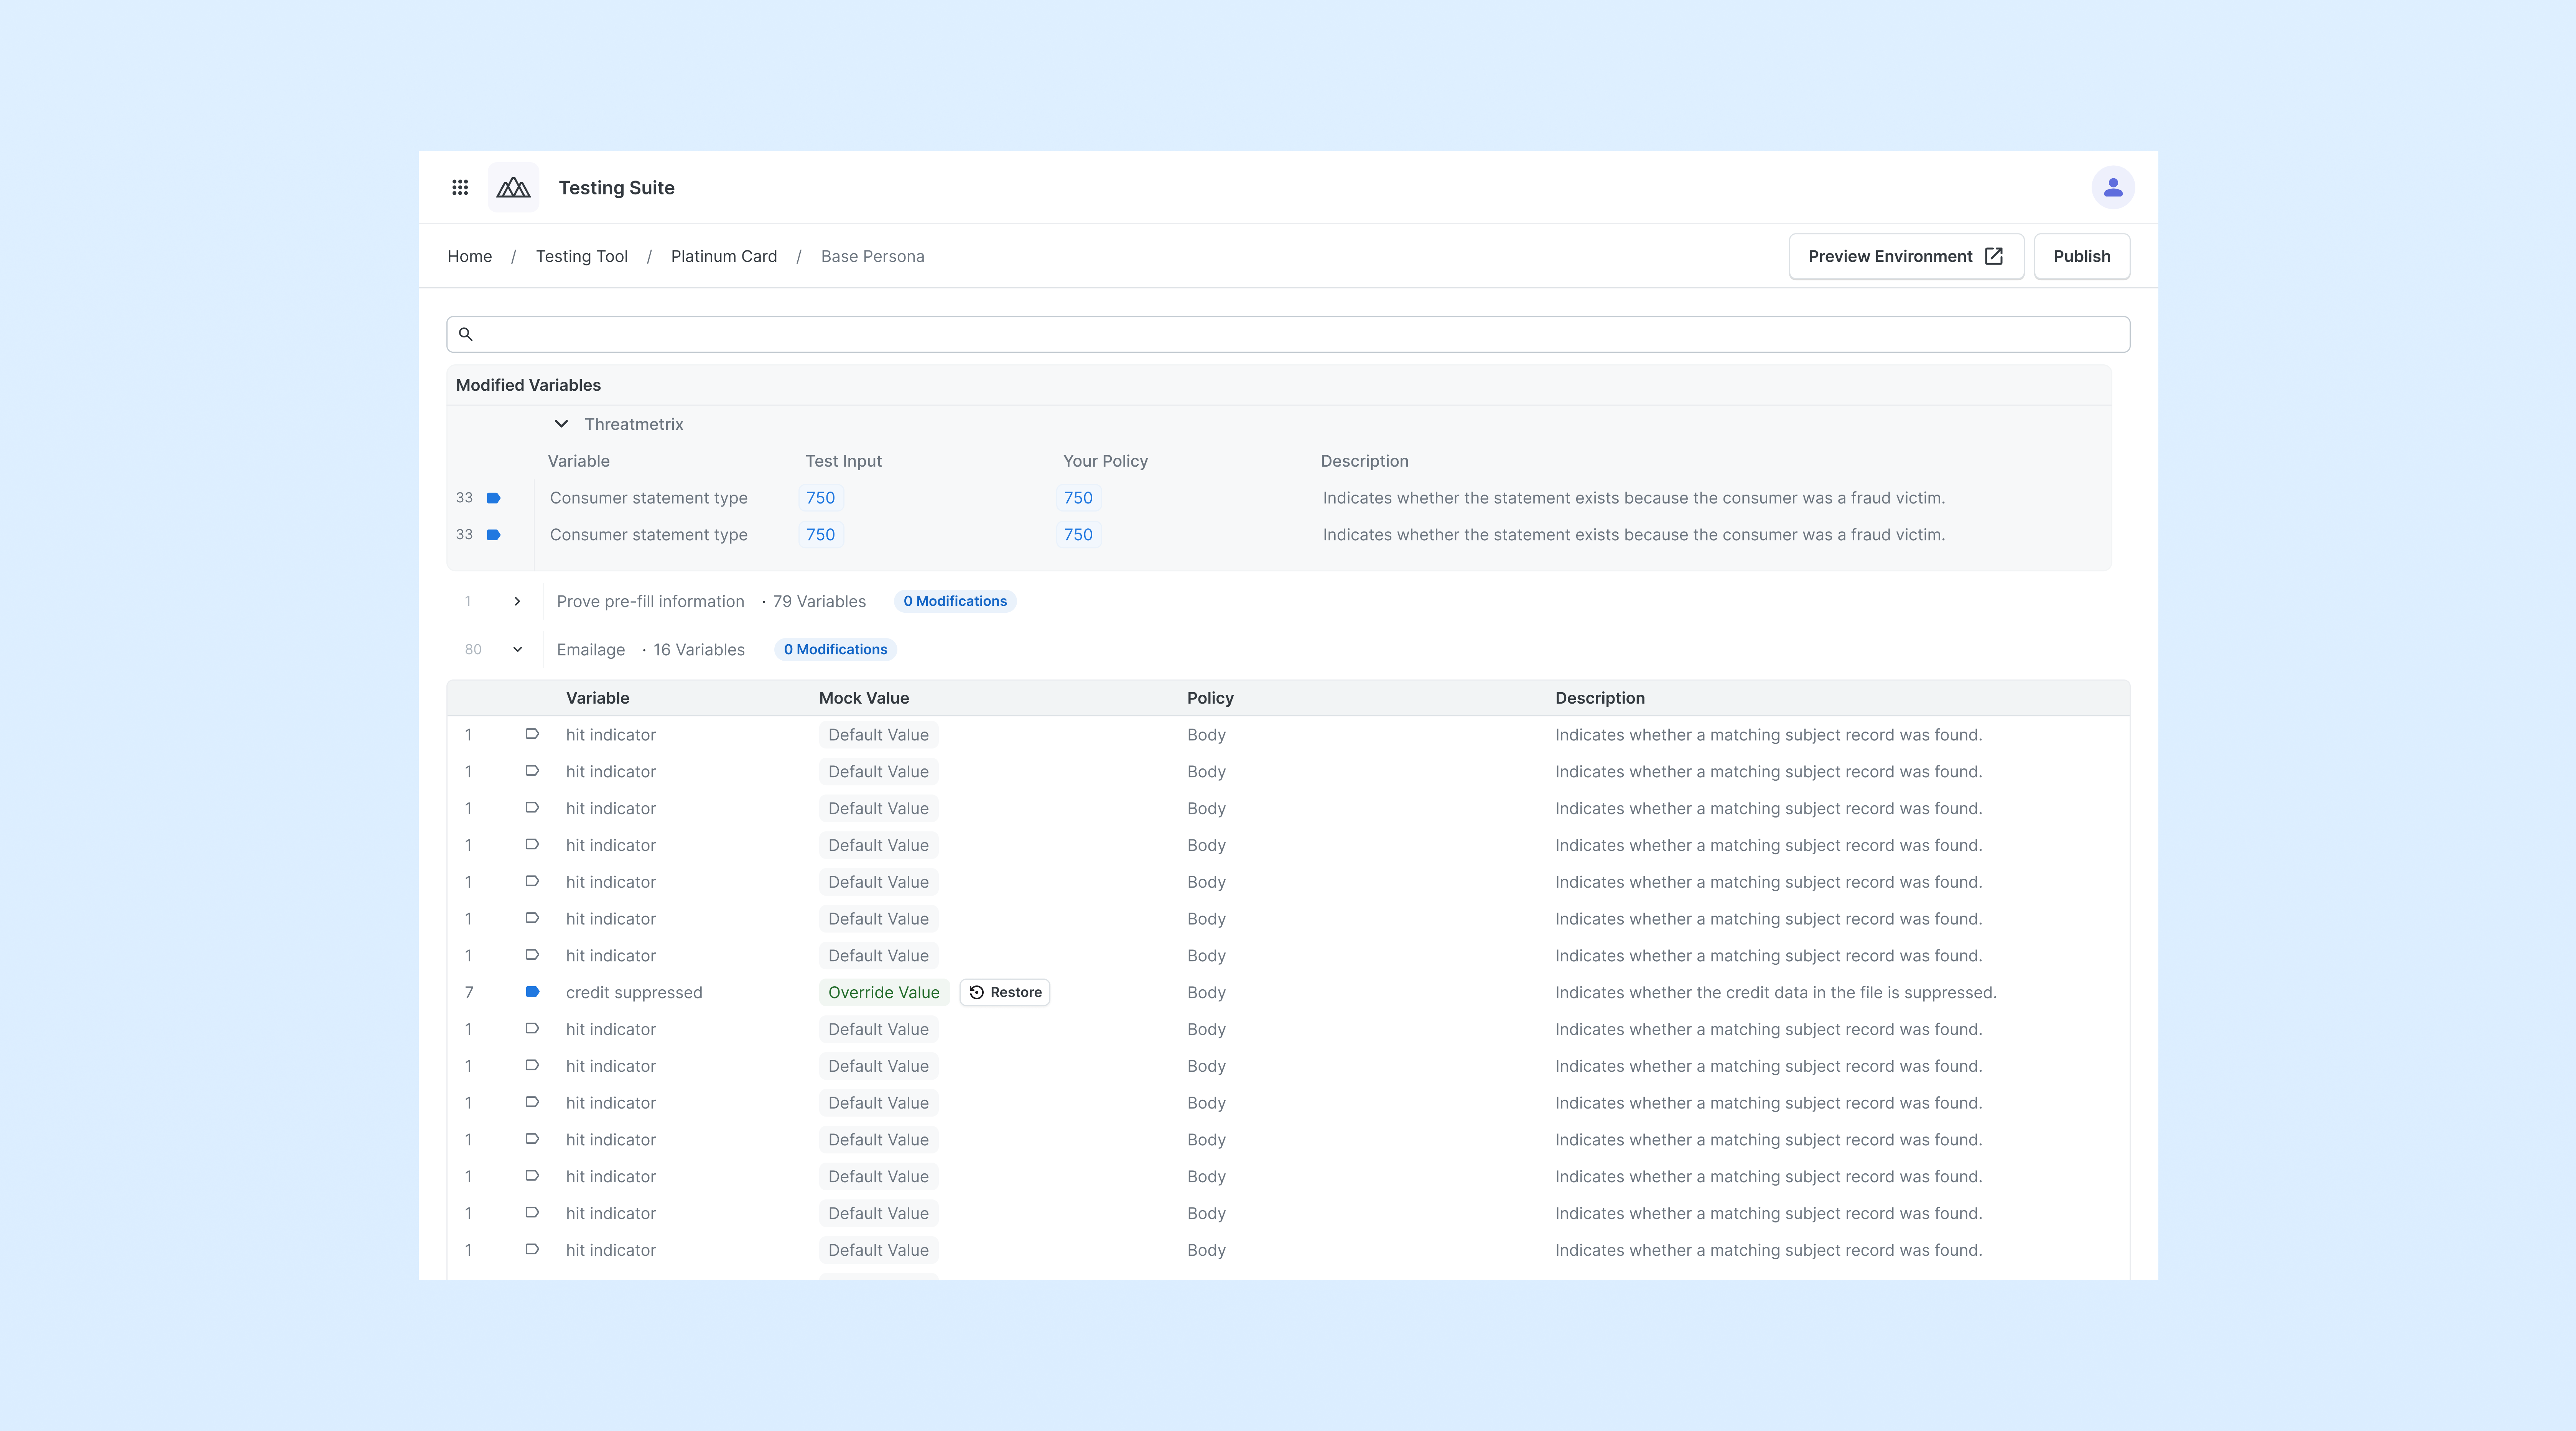Click the Publish button

point(2081,256)
